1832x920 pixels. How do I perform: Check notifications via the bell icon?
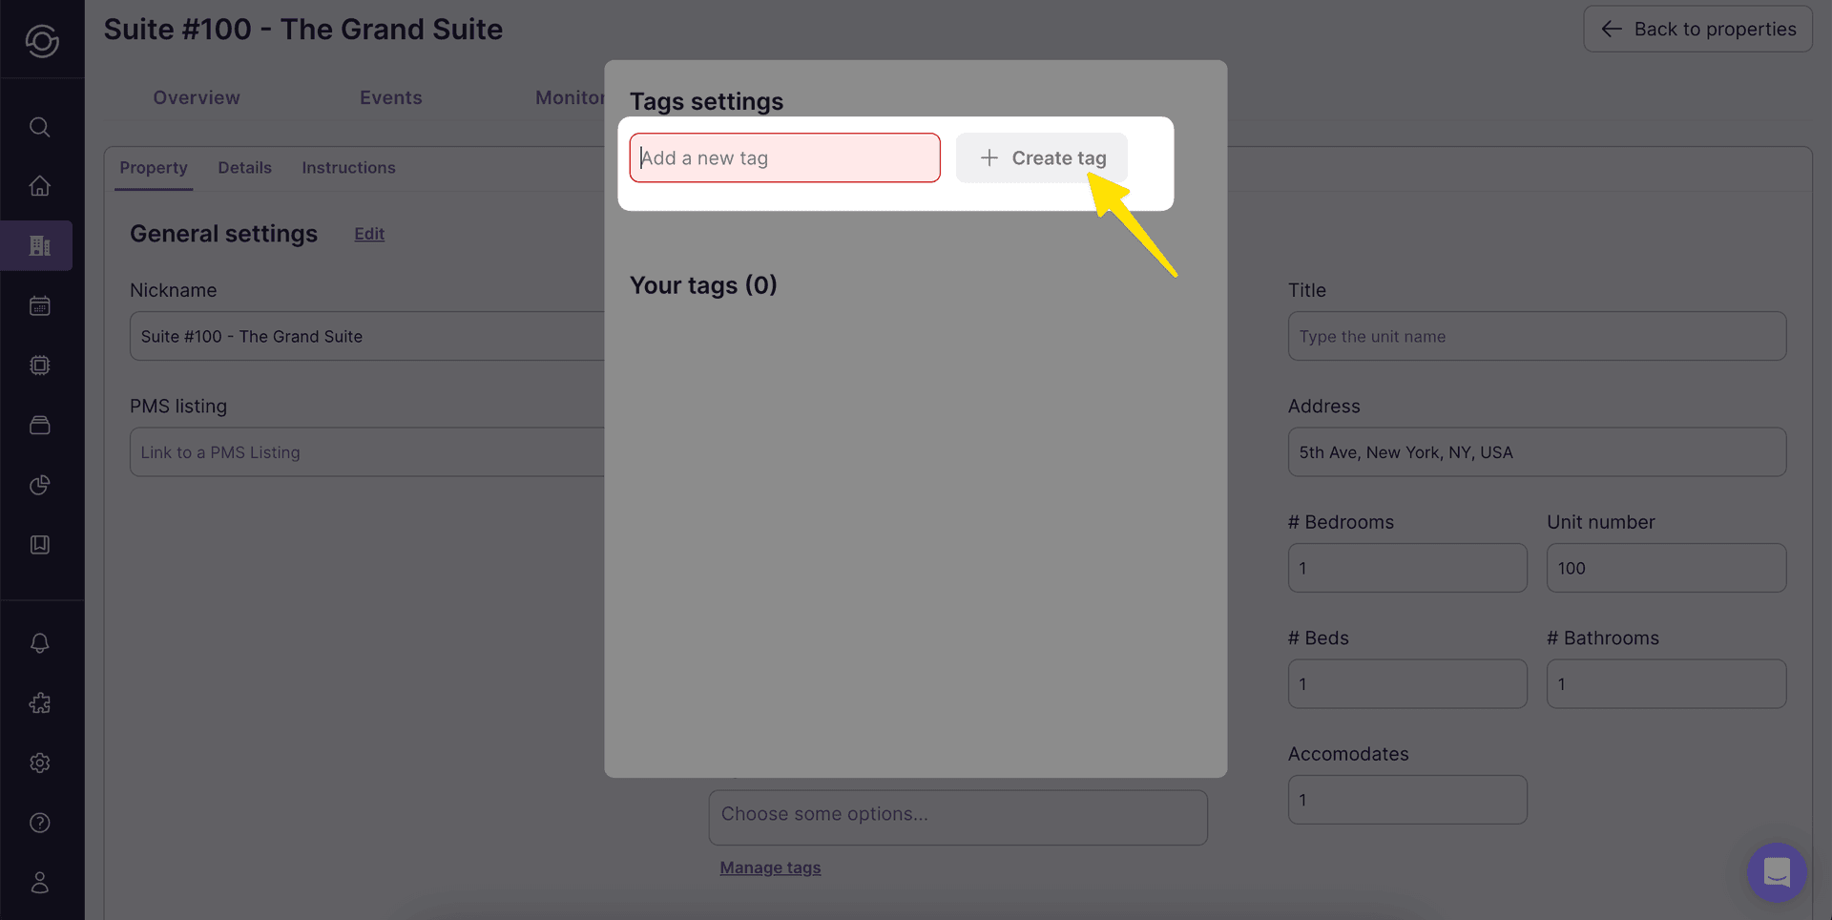coord(39,642)
